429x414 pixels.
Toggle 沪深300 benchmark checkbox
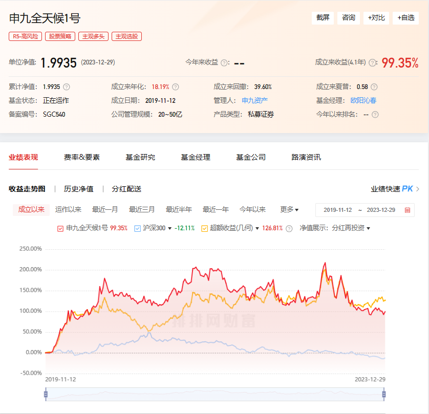(137, 229)
